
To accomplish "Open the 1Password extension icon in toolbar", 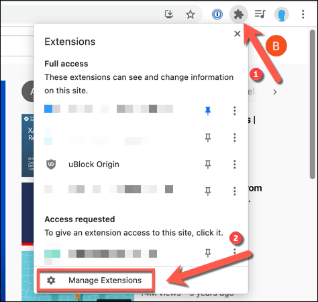I will pyautogui.click(x=217, y=14).
